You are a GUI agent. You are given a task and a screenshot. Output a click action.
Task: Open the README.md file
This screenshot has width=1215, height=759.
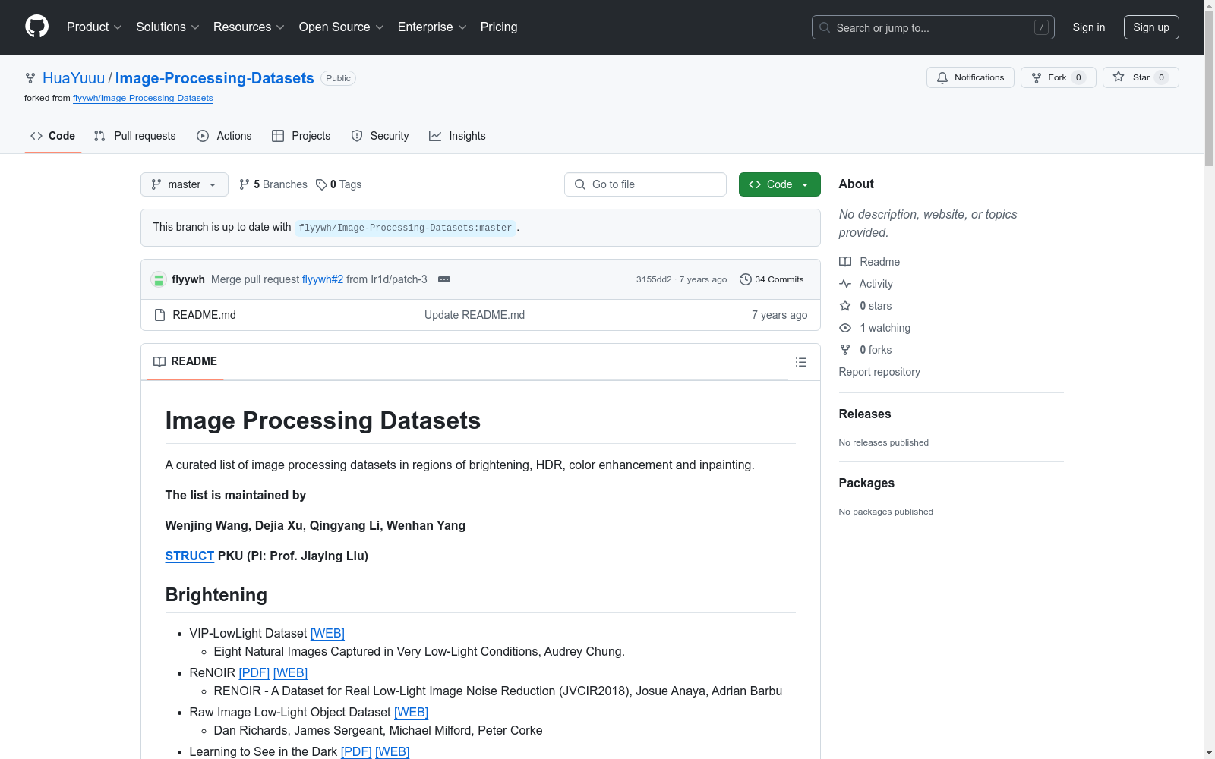pyautogui.click(x=204, y=315)
